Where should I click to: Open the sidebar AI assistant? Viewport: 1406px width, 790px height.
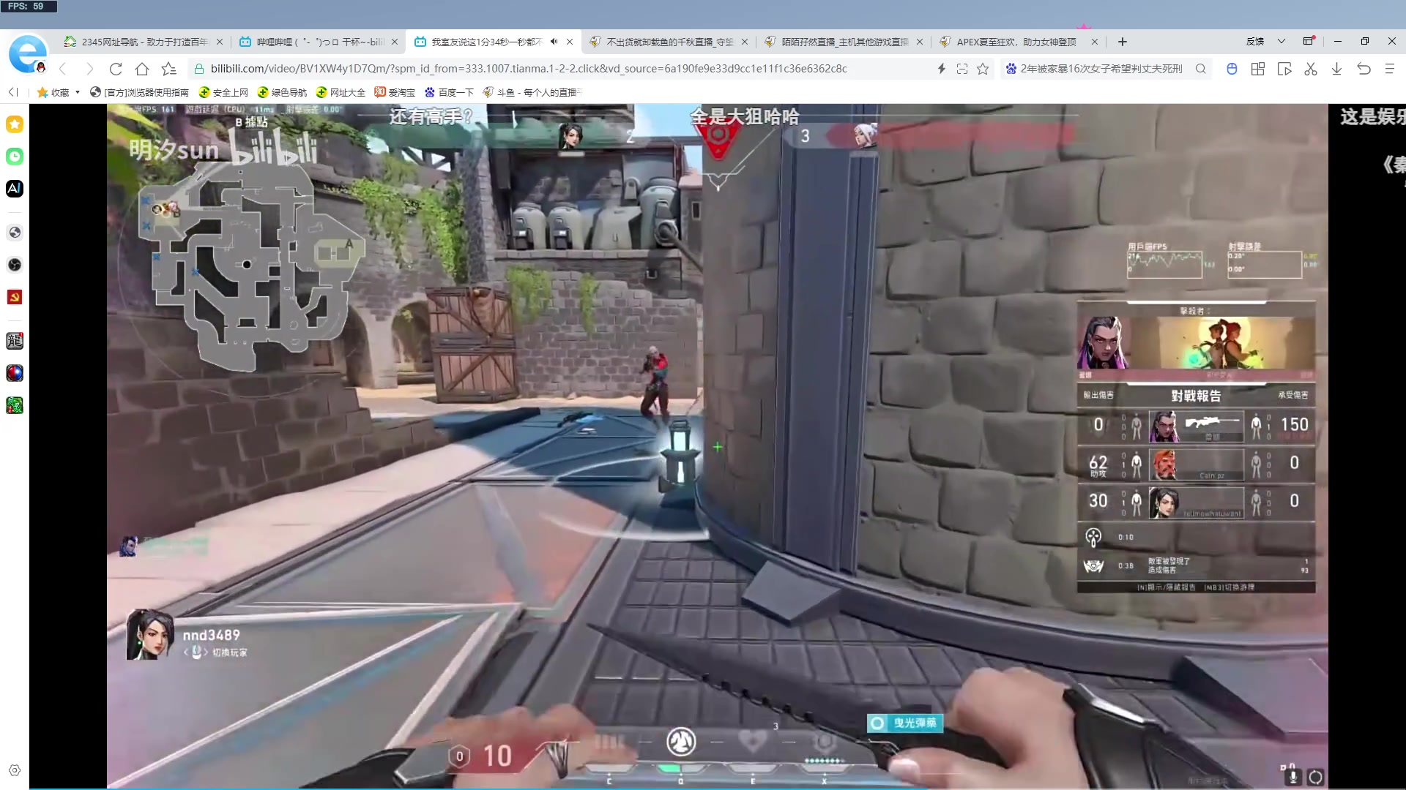[15, 189]
